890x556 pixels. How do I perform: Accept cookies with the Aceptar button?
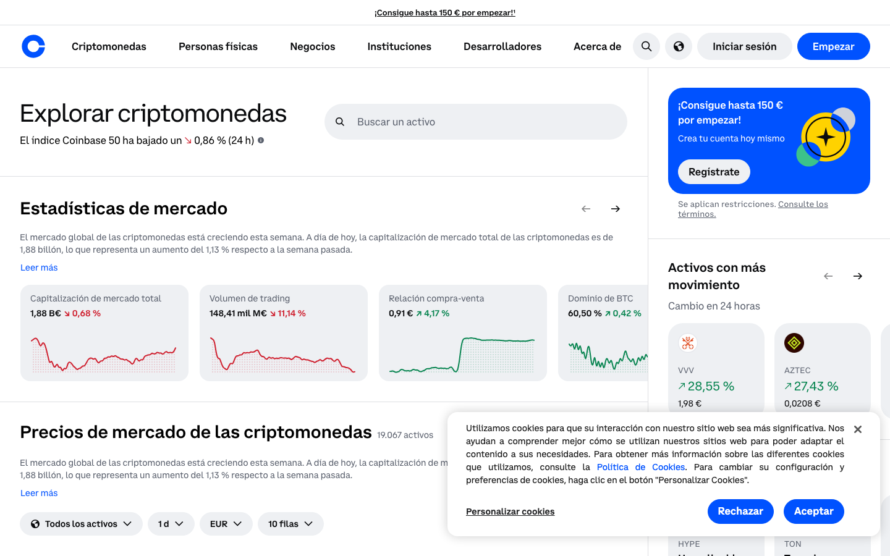click(x=813, y=511)
